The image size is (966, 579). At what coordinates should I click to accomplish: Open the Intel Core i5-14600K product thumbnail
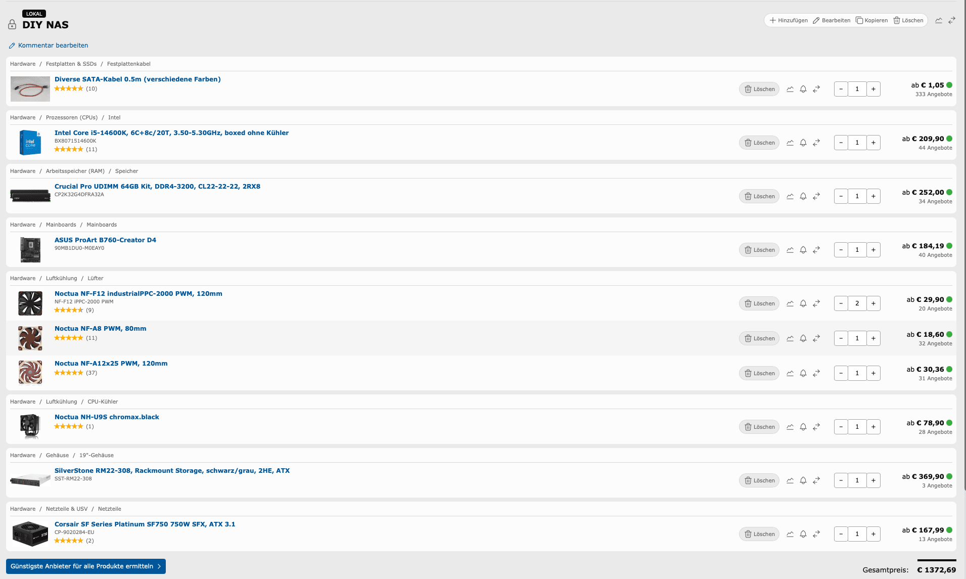[30, 143]
